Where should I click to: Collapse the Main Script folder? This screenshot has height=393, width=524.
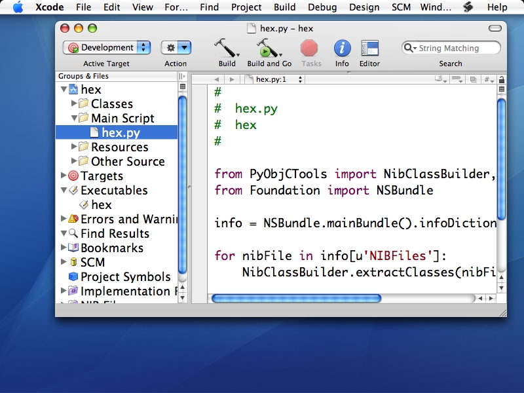click(74, 118)
